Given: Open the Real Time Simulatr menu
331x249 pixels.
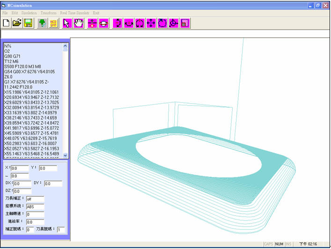Looking at the screenshot, I should coord(74,13).
